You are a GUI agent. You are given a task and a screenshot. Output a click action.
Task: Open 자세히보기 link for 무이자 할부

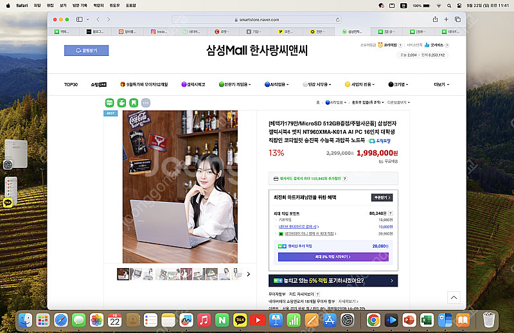click(x=348, y=301)
